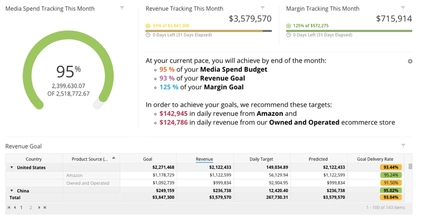
Task: Click the table vertical scrollbar thumb
Action: coord(410,166)
